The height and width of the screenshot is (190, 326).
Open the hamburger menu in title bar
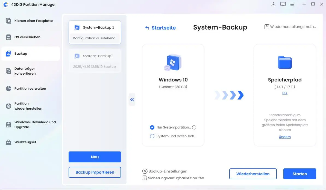(292, 4)
